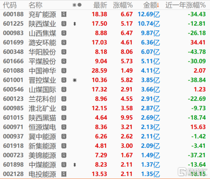Click the R badge next to 兖矿能源
This screenshot has height=179, width=210.
click(64, 15)
